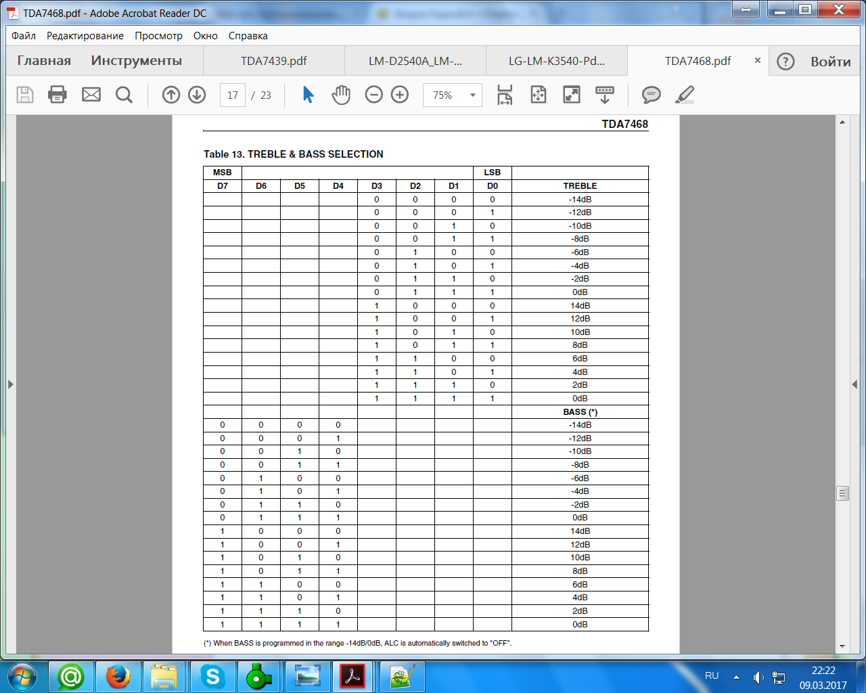Switch to the LM-D2540A_LM-... tab
866x693 pixels.
pyautogui.click(x=415, y=61)
